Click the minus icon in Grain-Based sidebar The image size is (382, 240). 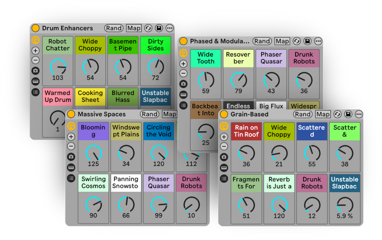223,147
